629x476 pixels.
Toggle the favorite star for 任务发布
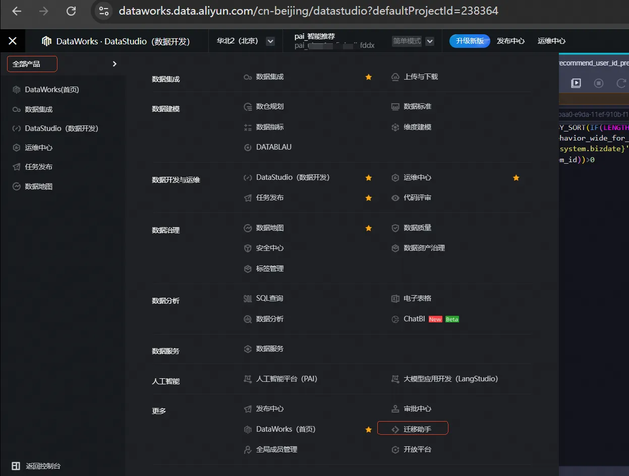(369, 198)
